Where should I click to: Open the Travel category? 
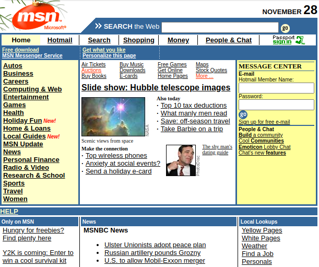pos(13,191)
